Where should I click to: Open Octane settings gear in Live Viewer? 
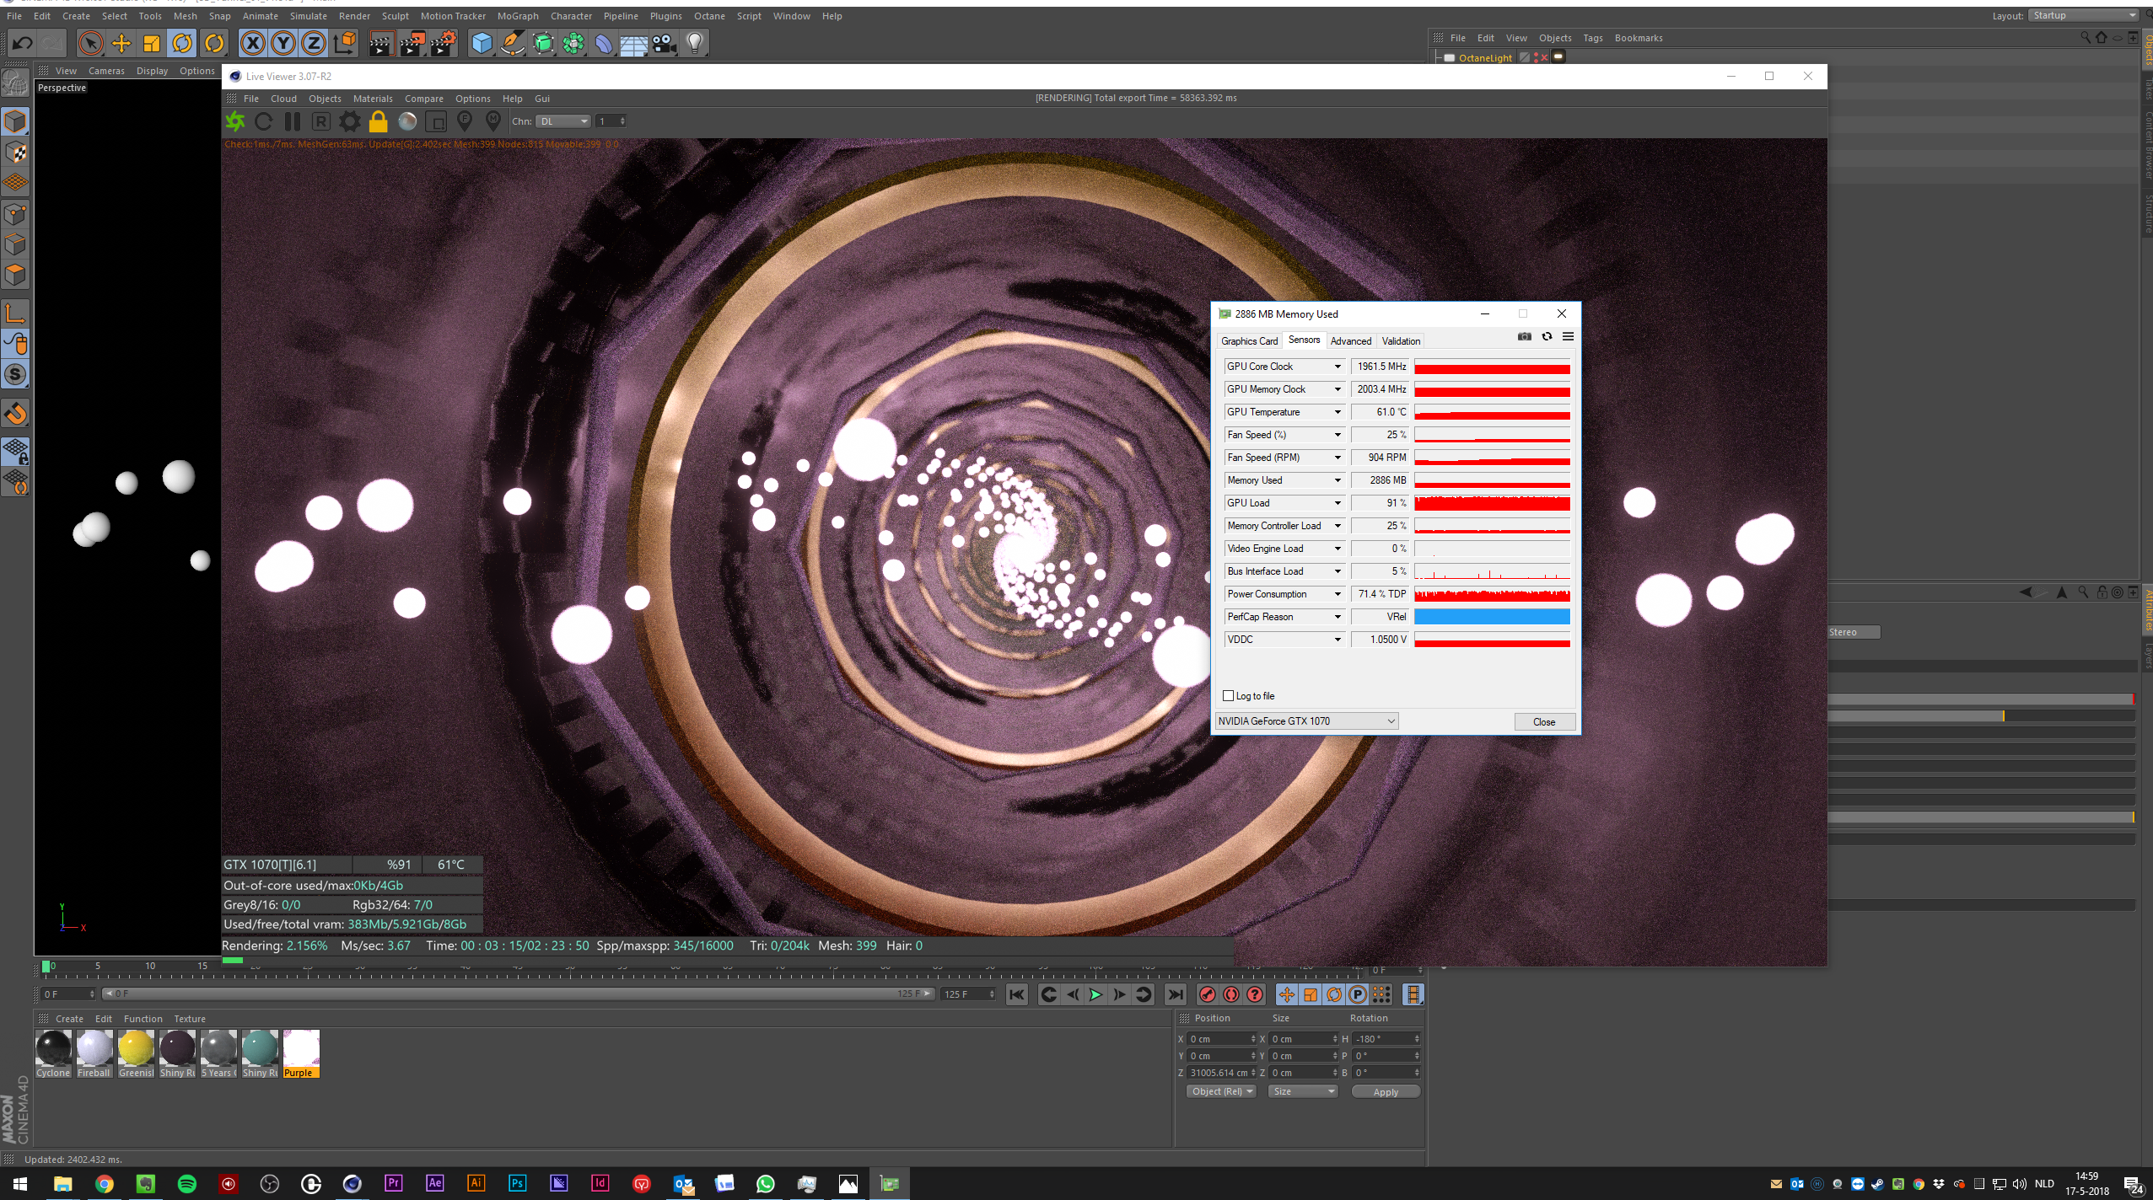coord(349,122)
